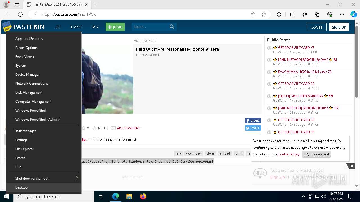
Task: Click the embed button
Action: pyautogui.click(x=225, y=153)
